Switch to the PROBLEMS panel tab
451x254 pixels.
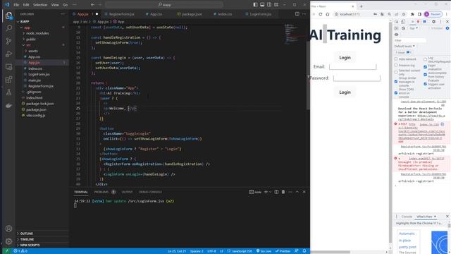pos(101,192)
